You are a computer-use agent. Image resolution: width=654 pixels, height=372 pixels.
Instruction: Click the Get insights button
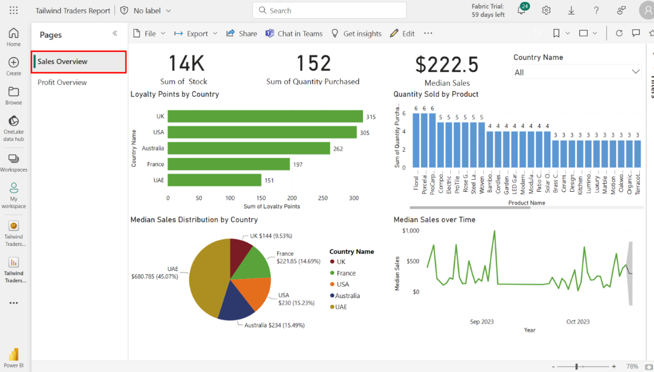pyautogui.click(x=356, y=34)
